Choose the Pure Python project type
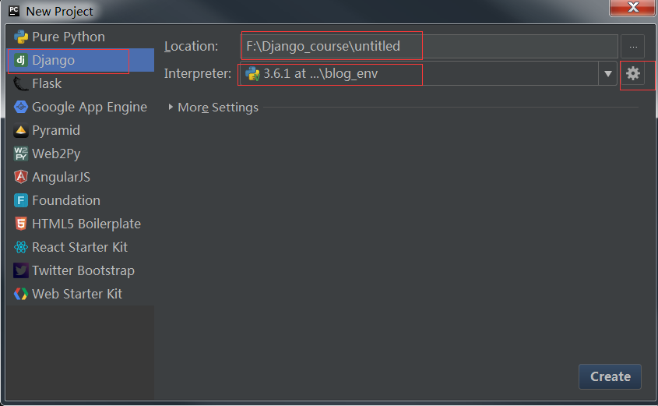The width and height of the screenshot is (658, 406). (80, 37)
